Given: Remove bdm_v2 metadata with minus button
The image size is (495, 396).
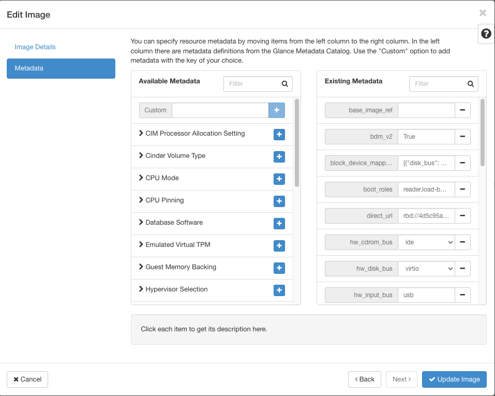Looking at the screenshot, I should [x=462, y=137].
